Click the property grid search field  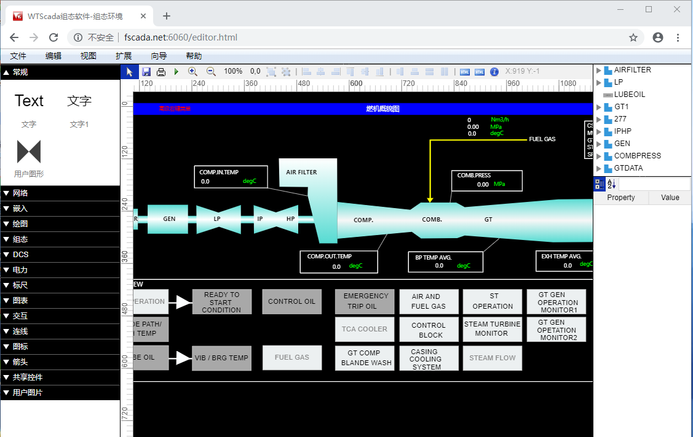click(654, 184)
